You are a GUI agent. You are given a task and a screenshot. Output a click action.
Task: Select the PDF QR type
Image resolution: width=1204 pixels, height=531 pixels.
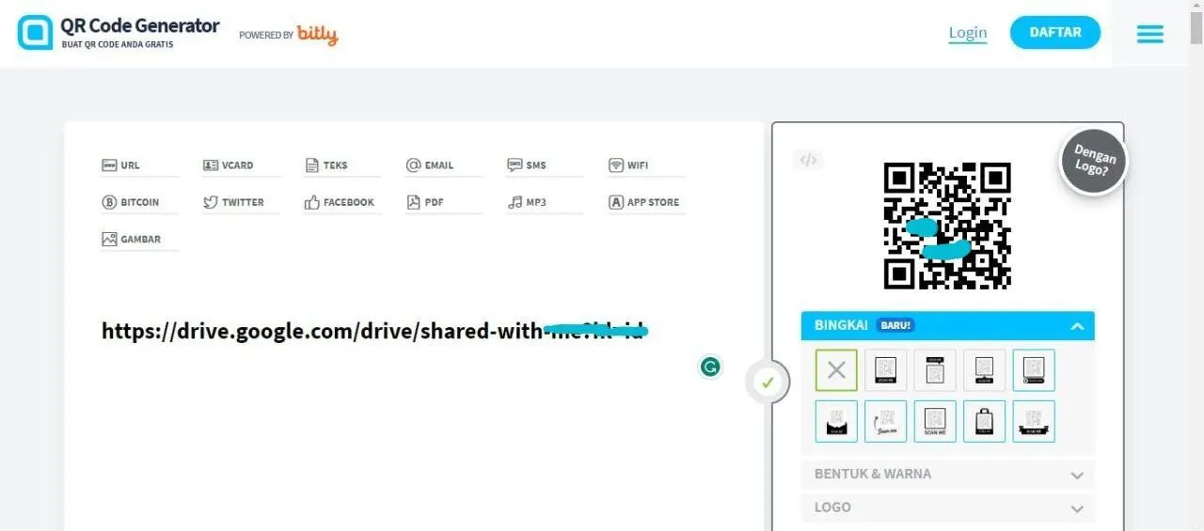tap(425, 202)
